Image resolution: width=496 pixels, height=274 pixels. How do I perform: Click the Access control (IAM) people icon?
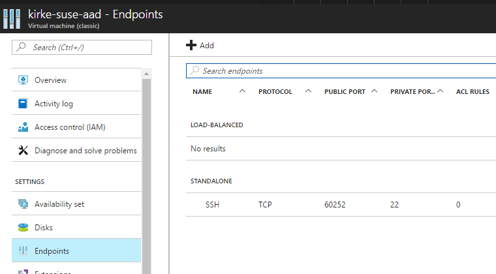pyautogui.click(x=23, y=127)
